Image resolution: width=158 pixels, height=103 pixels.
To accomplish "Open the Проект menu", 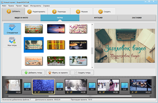I will pos(19,6).
